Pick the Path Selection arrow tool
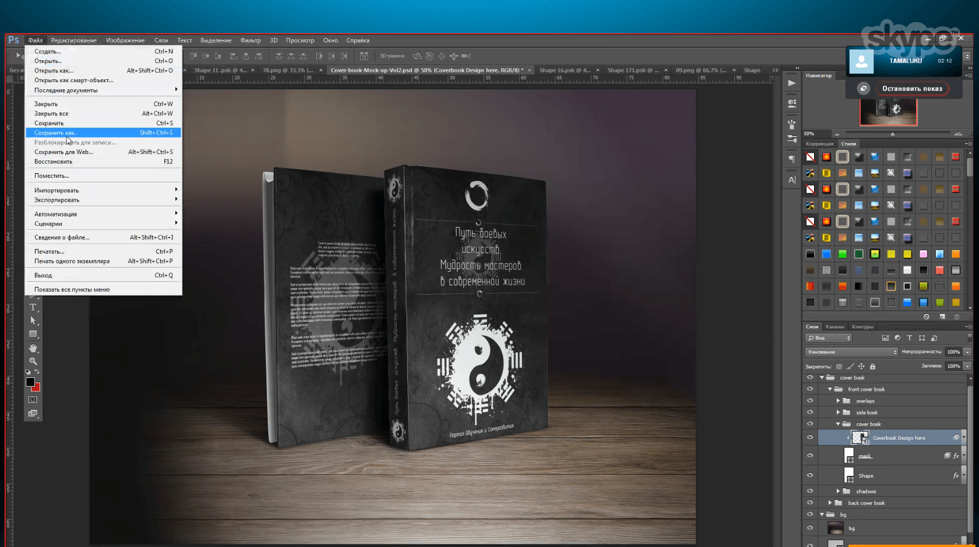 click(x=33, y=321)
